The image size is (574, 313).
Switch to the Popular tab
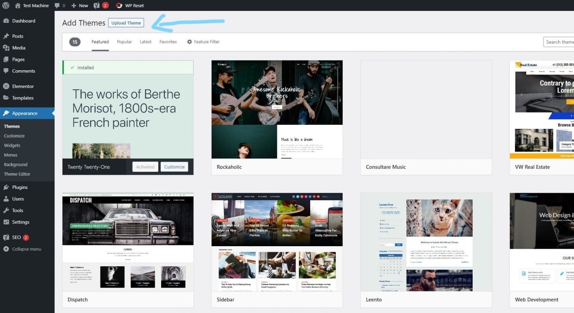(124, 42)
